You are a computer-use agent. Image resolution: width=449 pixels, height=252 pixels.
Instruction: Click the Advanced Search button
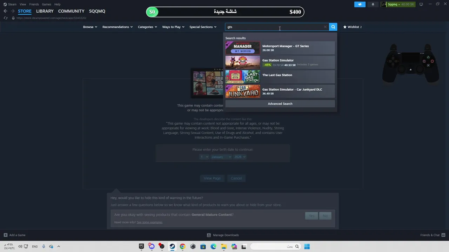tap(280, 104)
